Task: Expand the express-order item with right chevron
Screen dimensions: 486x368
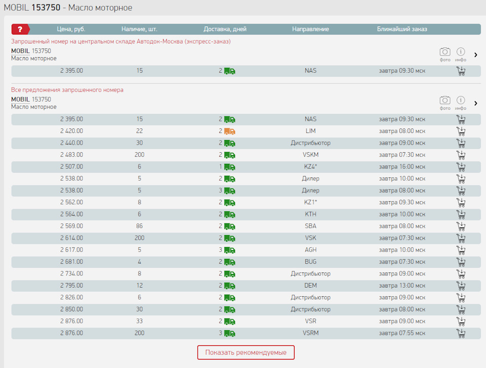Action: pyautogui.click(x=476, y=55)
